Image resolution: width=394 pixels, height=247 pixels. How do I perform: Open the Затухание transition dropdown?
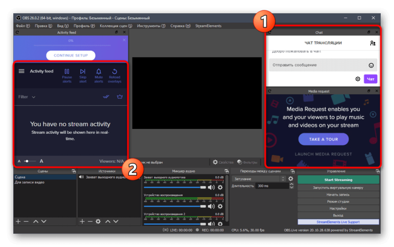click(x=259, y=179)
